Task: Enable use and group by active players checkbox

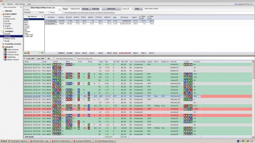Action: click(x=64, y=13)
